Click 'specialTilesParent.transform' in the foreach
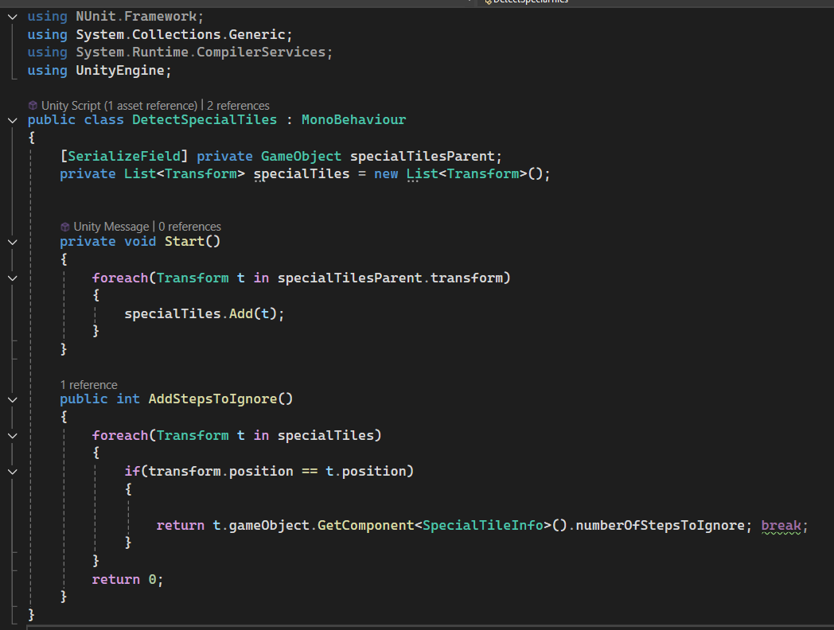 391,278
